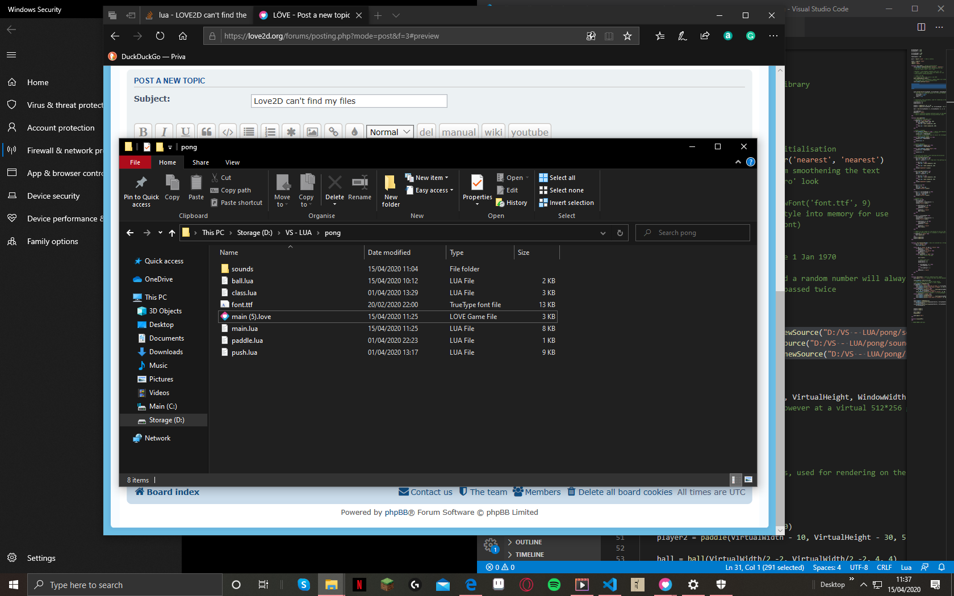Click the Delete icon in Organise group
954x596 pixels.
334,188
